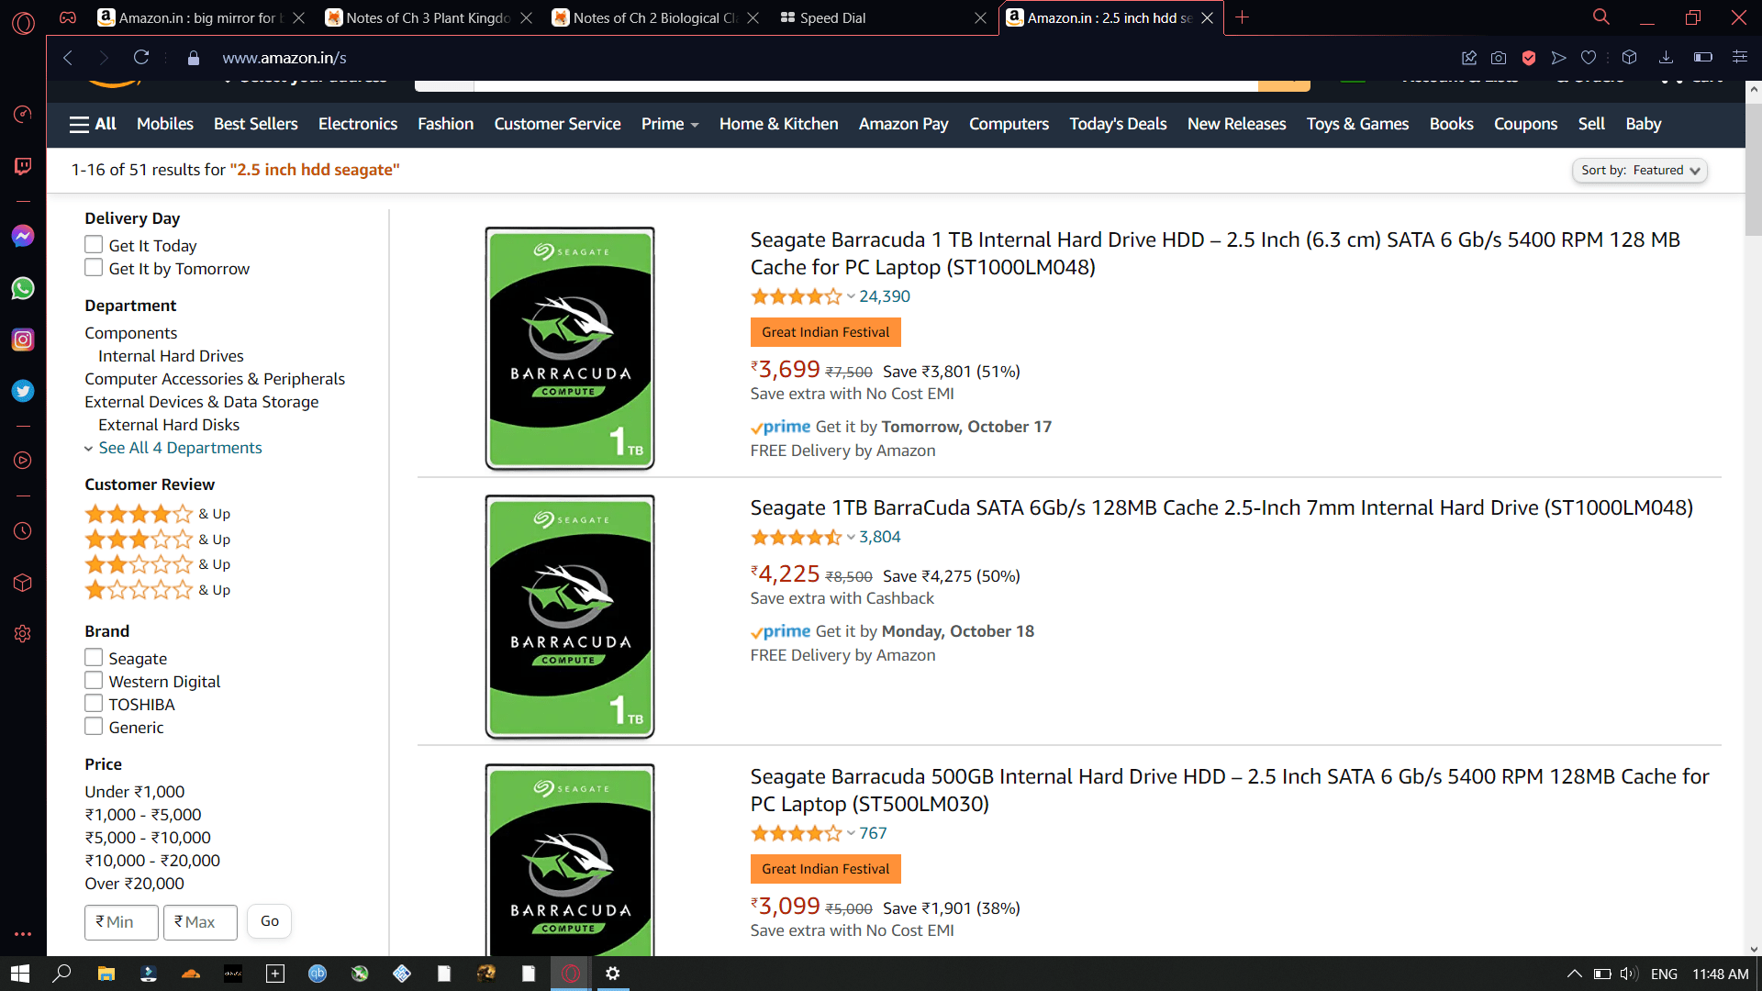
Task: Check the Seagate brand filter
Action: click(x=94, y=657)
